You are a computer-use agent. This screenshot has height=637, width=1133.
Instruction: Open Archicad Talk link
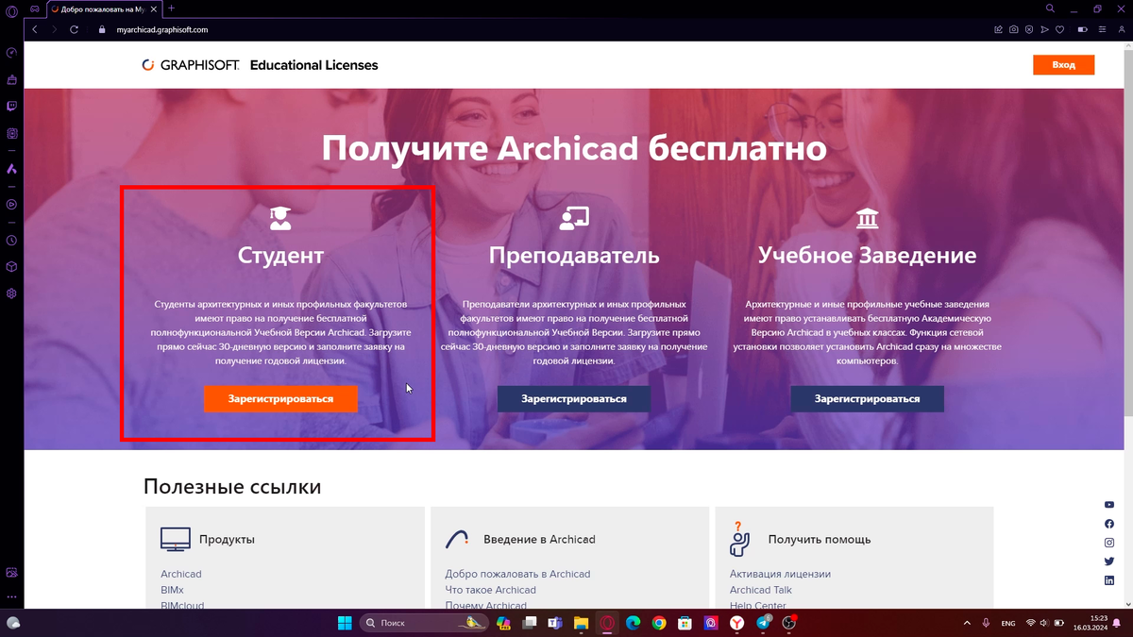(761, 590)
